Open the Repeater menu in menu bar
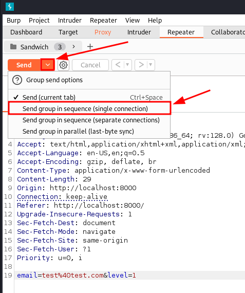This screenshot has height=293, width=245. point(103,20)
